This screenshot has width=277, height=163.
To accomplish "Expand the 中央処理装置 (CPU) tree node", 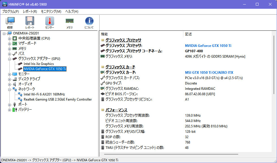I will click(x=10, y=38).
